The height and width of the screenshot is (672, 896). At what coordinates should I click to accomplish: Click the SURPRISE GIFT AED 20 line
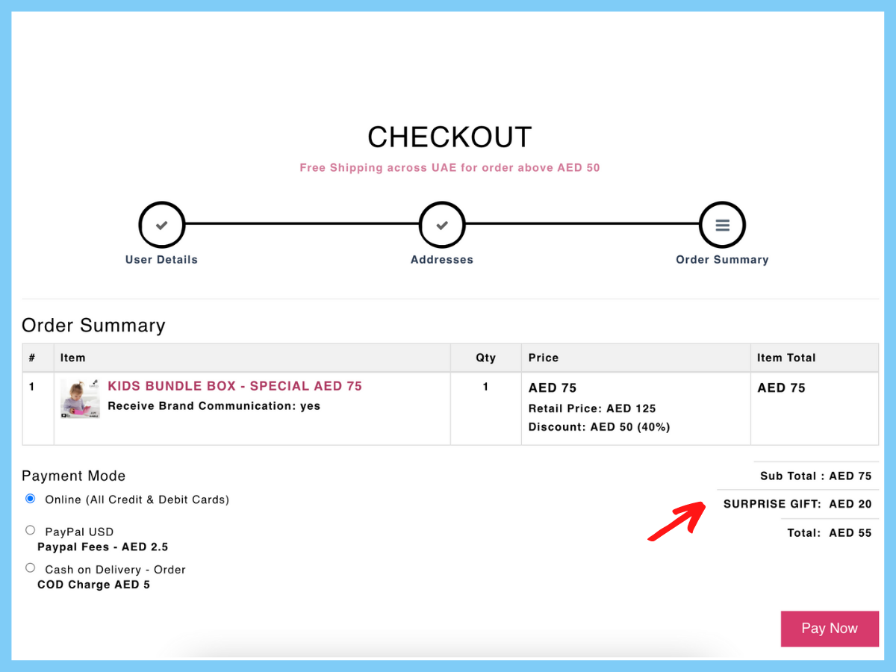coord(797,504)
